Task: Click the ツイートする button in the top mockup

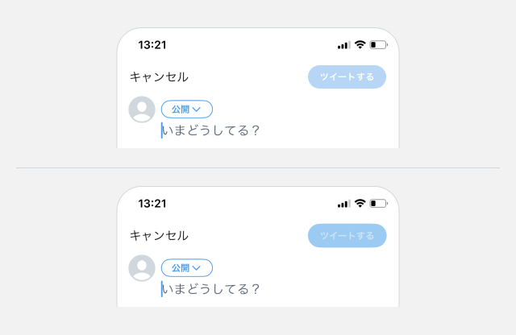Action: coord(347,77)
